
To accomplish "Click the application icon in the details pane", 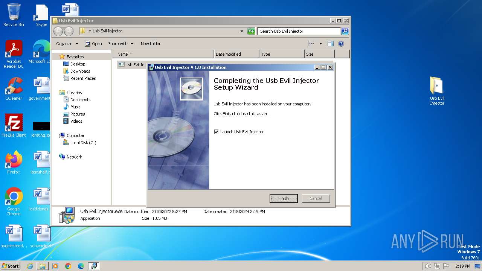I will pos(67,215).
